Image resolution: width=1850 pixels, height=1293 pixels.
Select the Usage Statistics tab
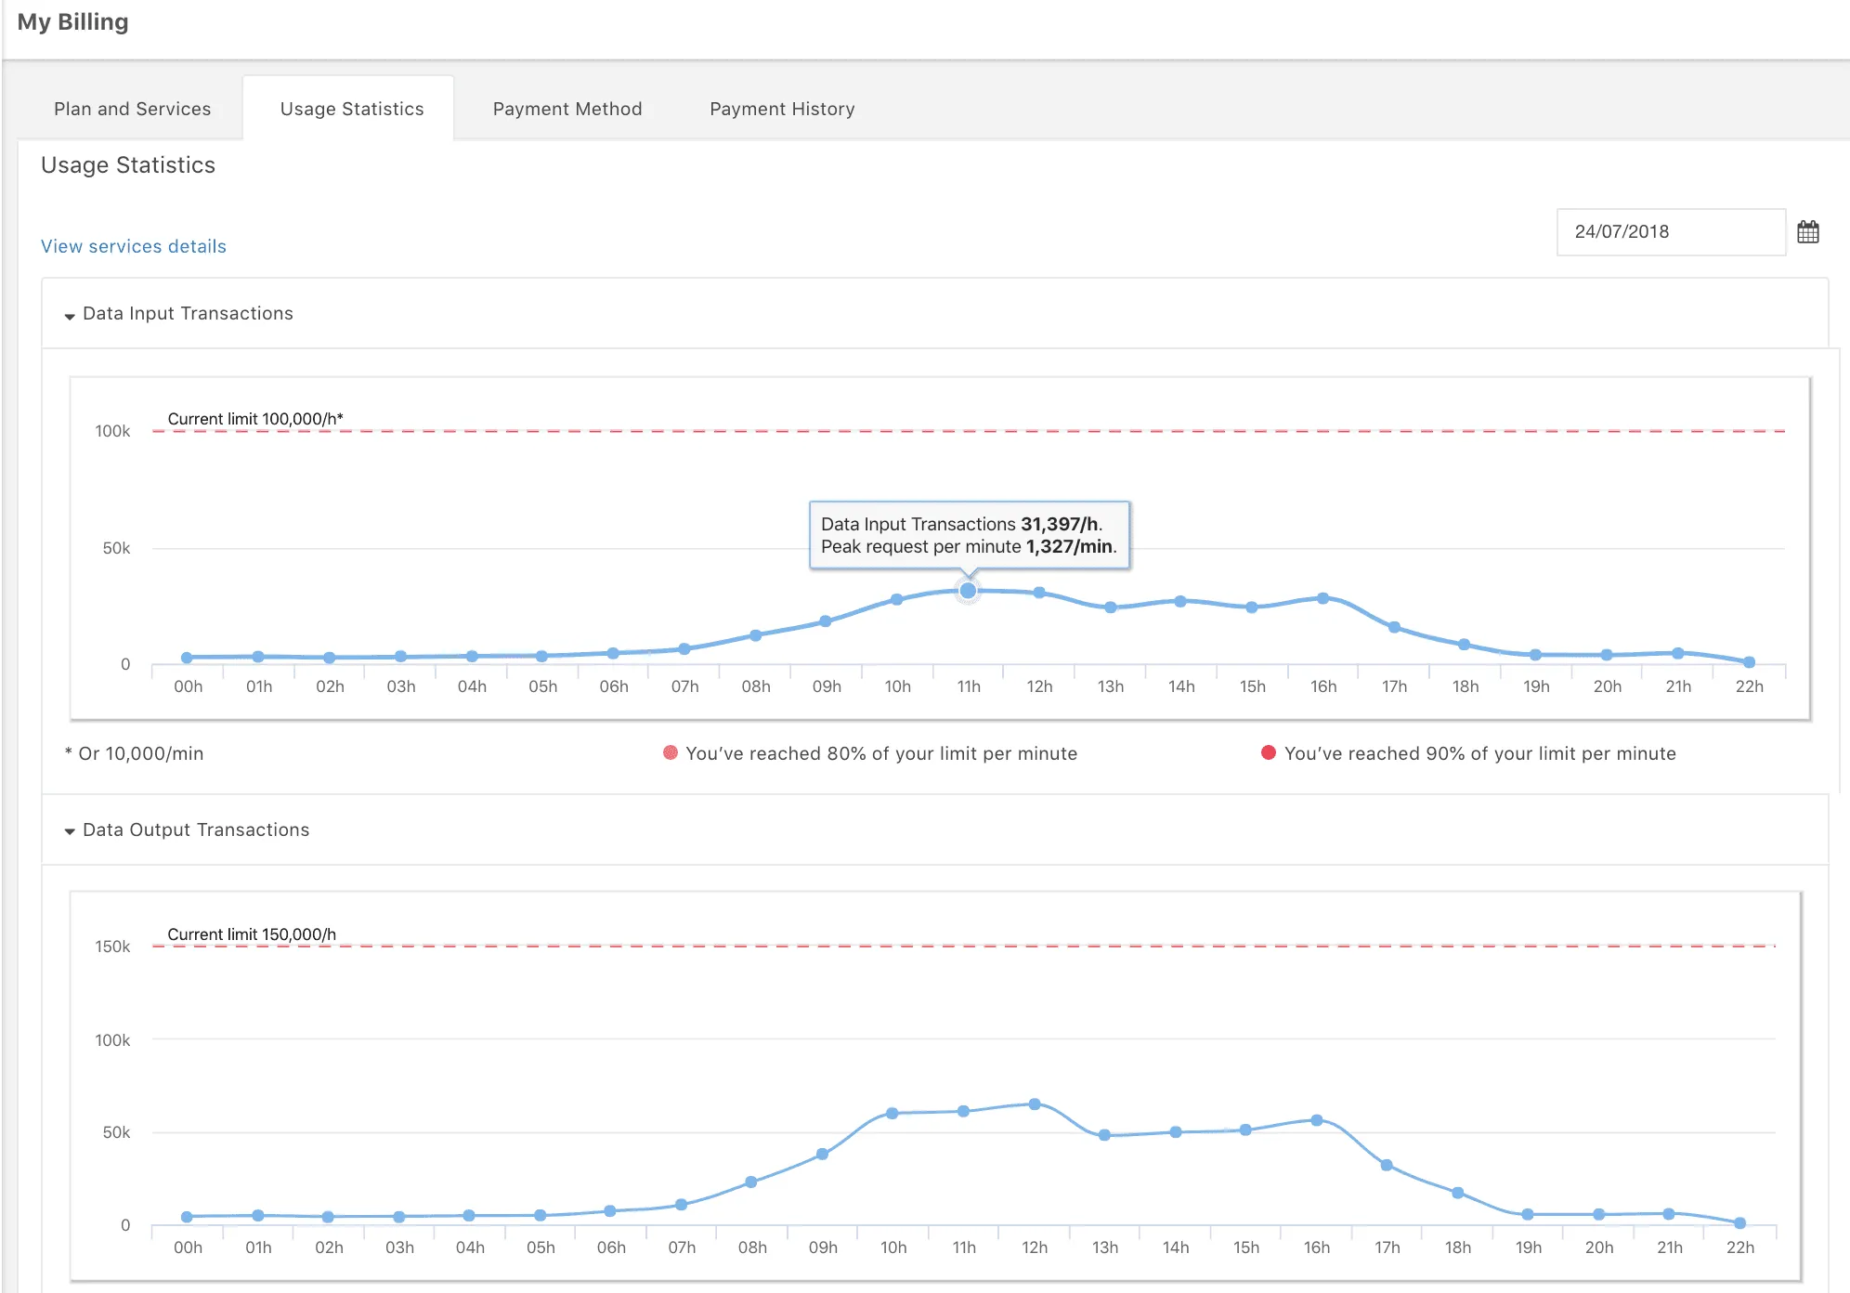[352, 108]
